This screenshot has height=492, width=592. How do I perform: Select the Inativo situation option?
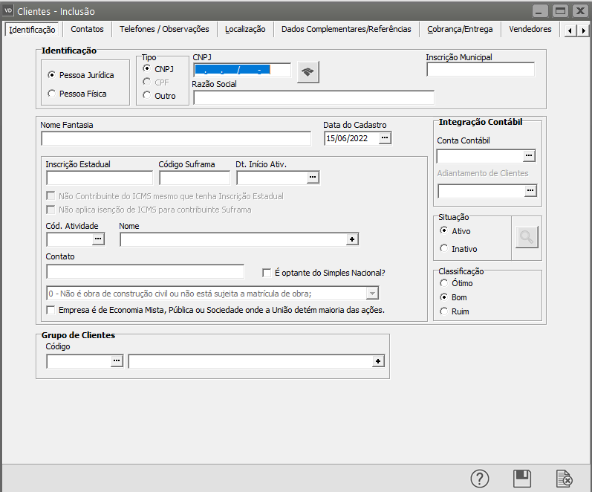(444, 249)
